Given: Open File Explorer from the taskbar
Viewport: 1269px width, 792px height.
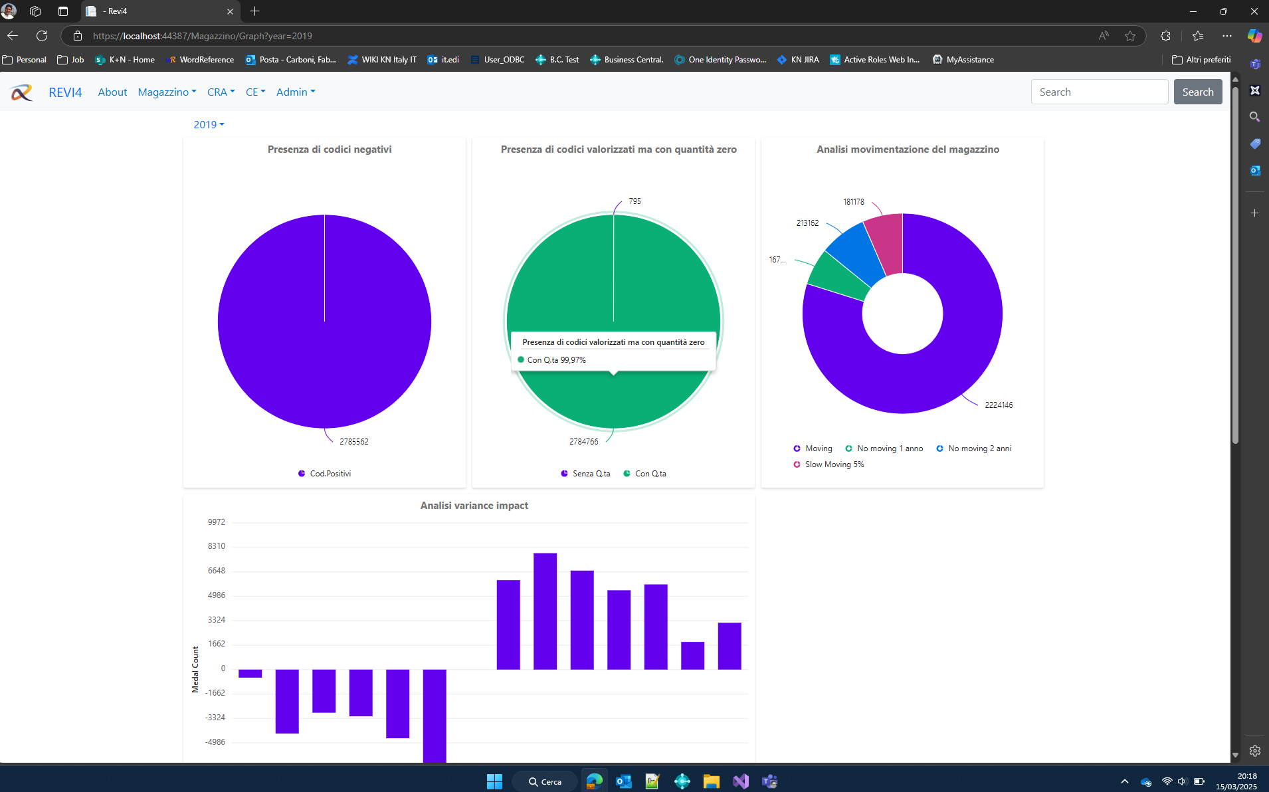Looking at the screenshot, I should coord(712,781).
